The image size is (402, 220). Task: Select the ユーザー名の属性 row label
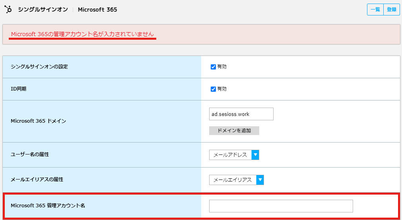30,154
